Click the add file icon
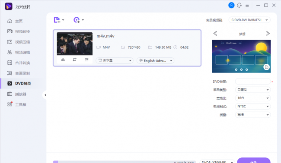Viewport: 281px width, 163px height. [x=57, y=20]
